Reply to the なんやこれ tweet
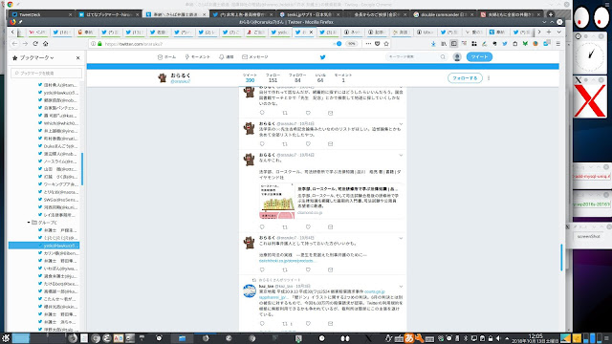The image size is (612, 344). (x=262, y=227)
